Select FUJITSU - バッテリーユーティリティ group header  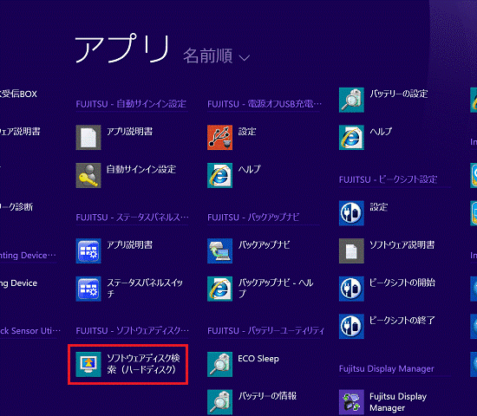coord(265,330)
